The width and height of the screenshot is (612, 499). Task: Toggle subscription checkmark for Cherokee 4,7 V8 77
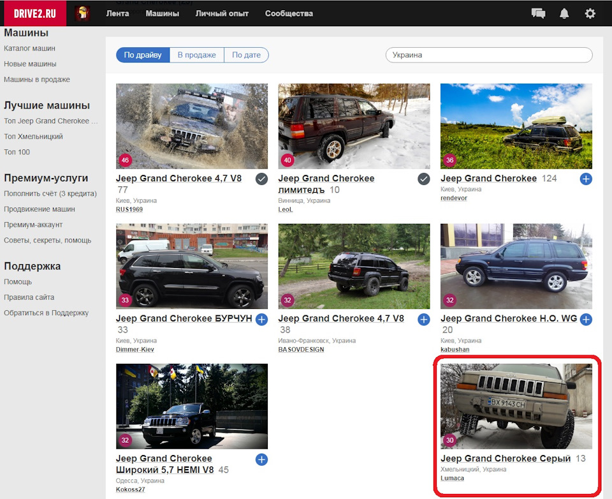pyautogui.click(x=261, y=179)
